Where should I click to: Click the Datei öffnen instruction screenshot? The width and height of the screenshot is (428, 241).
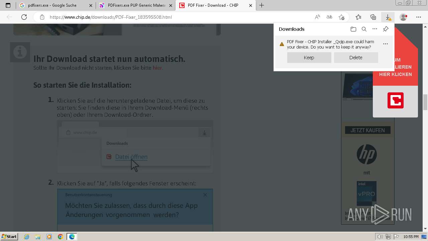point(135,147)
